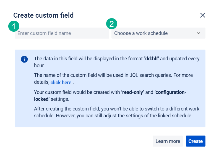This screenshot has width=219, height=154.
Task: Select the 'Choose a work schedule' placeholder text
Action: coord(141,33)
